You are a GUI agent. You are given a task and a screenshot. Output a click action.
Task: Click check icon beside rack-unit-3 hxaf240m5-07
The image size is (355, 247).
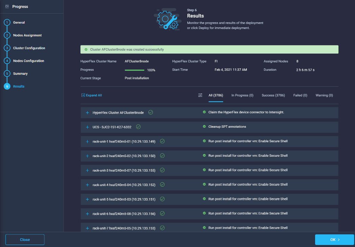[x=162, y=170]
